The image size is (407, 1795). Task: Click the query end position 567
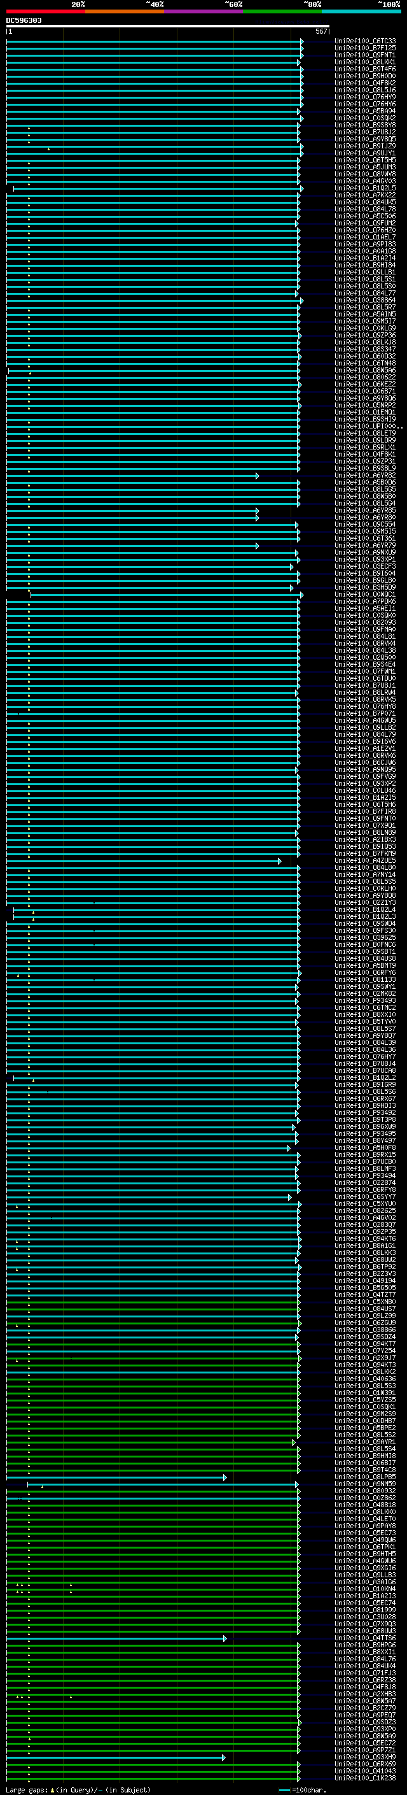[x=321, y=31]
